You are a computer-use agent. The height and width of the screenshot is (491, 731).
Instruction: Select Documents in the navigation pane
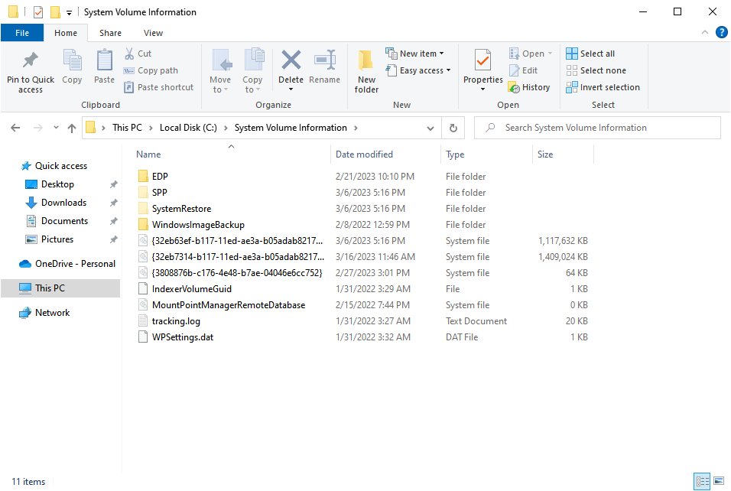coord(57,221)
